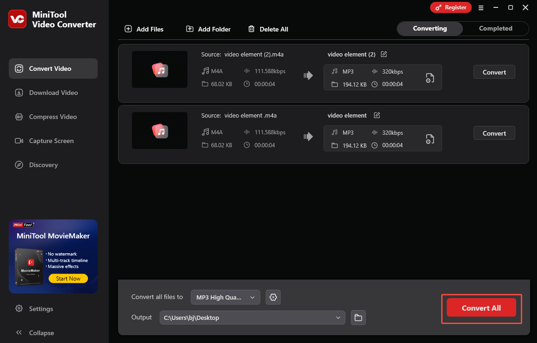
Task: Click the 'Source: video element (2).m4a' text
Action: point(243,55)
